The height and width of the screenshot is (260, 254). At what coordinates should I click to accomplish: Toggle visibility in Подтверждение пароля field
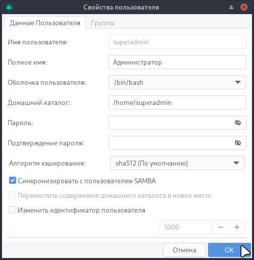click(238, 143)
